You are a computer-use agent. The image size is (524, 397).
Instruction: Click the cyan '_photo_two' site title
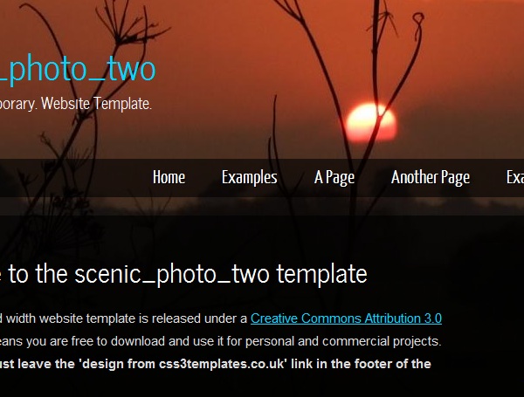point(78,69)
